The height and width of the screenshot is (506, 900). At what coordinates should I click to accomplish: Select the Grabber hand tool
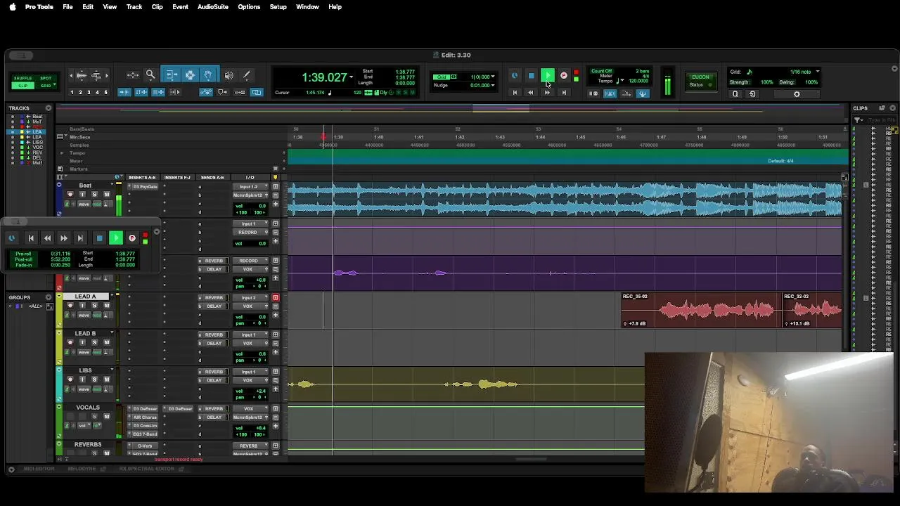208,74
